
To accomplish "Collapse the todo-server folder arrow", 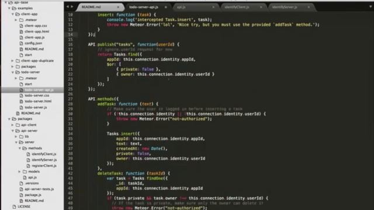I will [x=13, y=72].
